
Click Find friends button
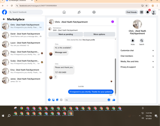coord(132,12)
